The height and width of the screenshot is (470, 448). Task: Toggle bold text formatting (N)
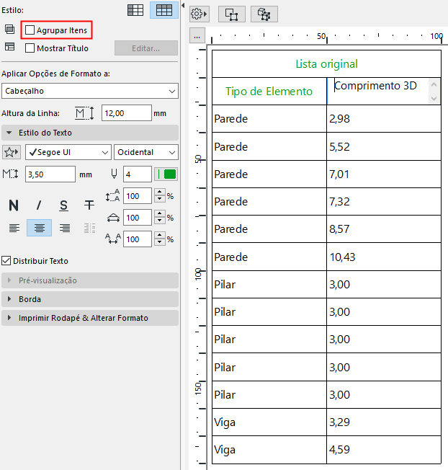click(x=13, y=205)
